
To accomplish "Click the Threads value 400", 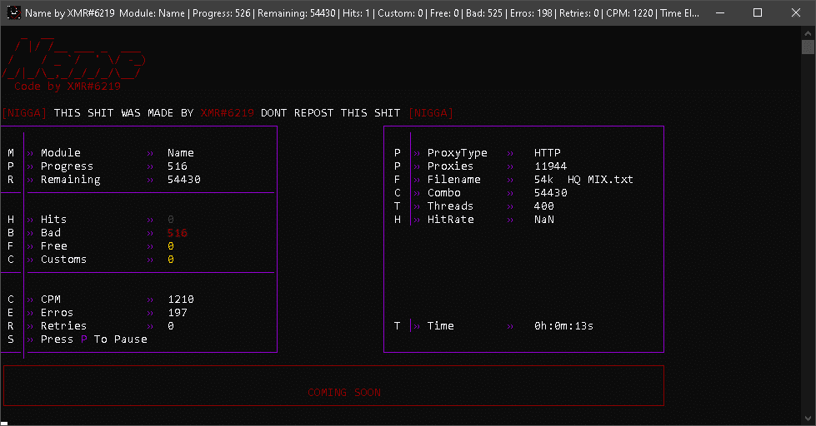I will (x=543, y=206).
